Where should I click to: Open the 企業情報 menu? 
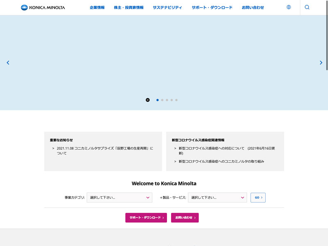coord(97,7)
